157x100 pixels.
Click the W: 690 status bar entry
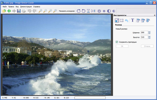pos(26,98)
